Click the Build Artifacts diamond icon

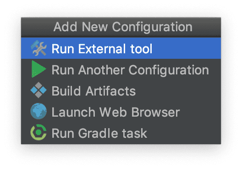38,90
